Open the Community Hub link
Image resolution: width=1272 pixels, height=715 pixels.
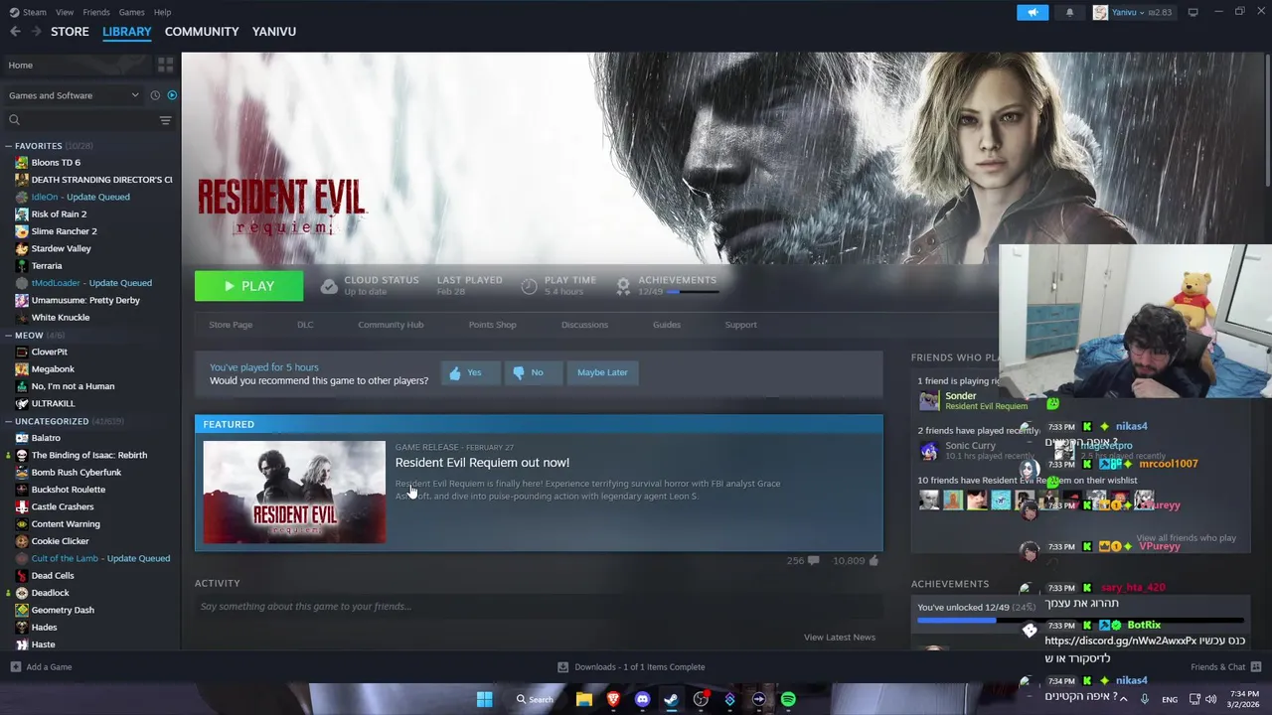pyautogui.click(x=391, y=325)
